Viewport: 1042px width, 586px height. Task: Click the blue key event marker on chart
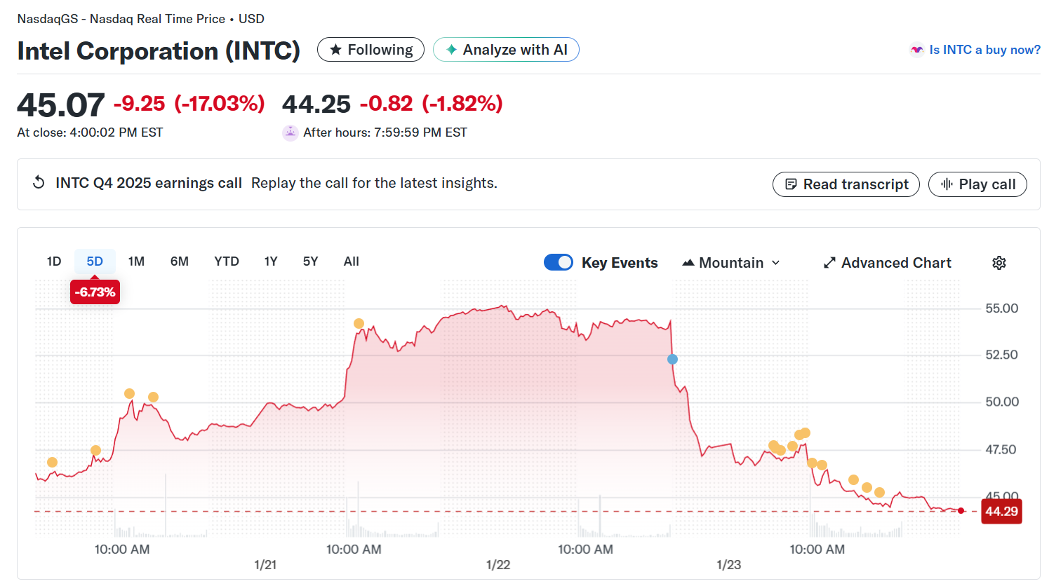point(672,359)
